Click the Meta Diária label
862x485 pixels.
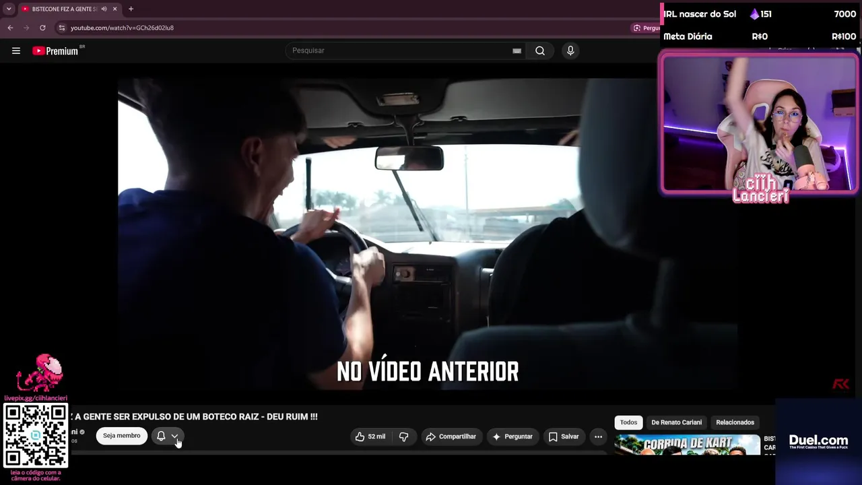(x=688, y=36)
